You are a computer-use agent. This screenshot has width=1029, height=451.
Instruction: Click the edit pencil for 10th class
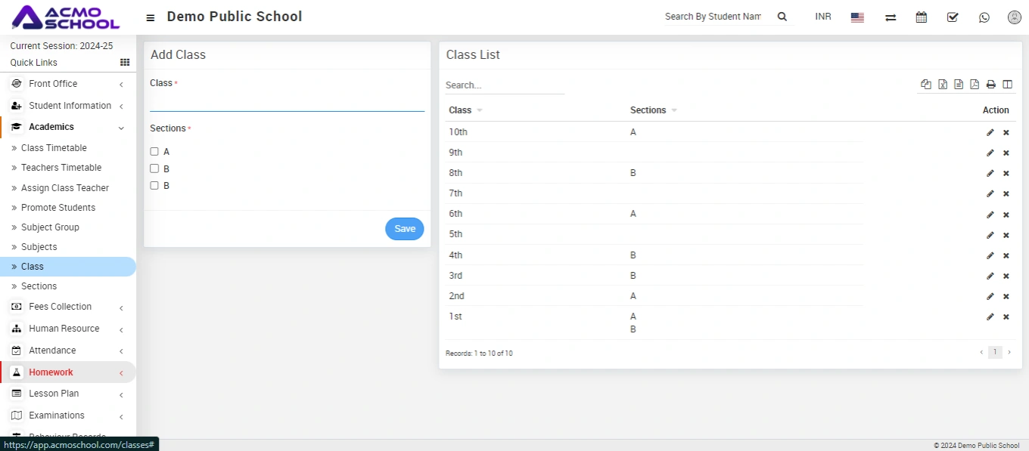pyautogui.click(x=990, y=133)
